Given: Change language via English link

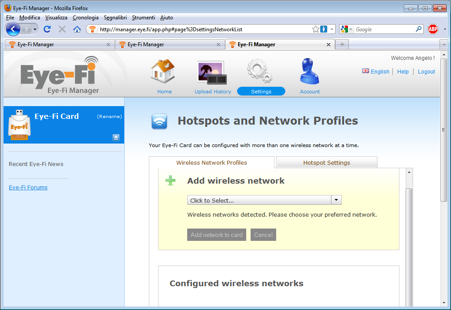Looking at the screenshot, I should click(380, 72).
